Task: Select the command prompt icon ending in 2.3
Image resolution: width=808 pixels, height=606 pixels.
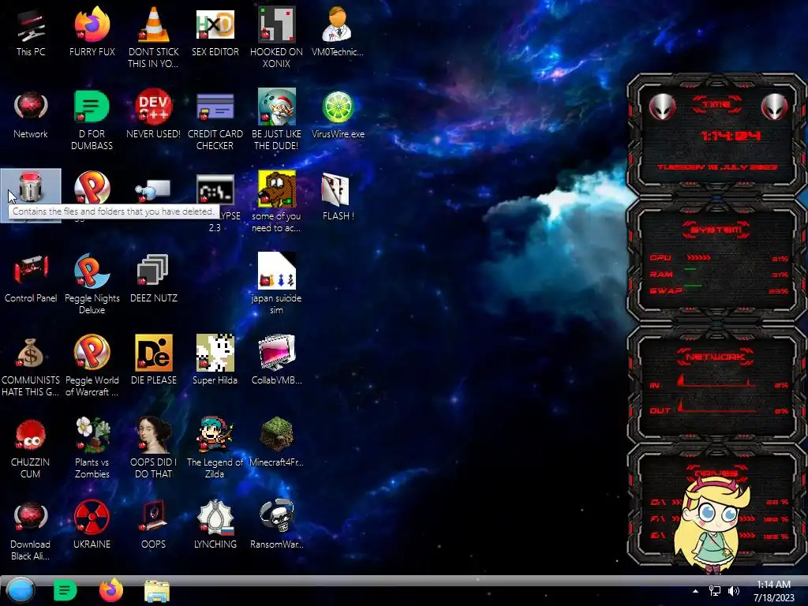Action: coord(215,189)
